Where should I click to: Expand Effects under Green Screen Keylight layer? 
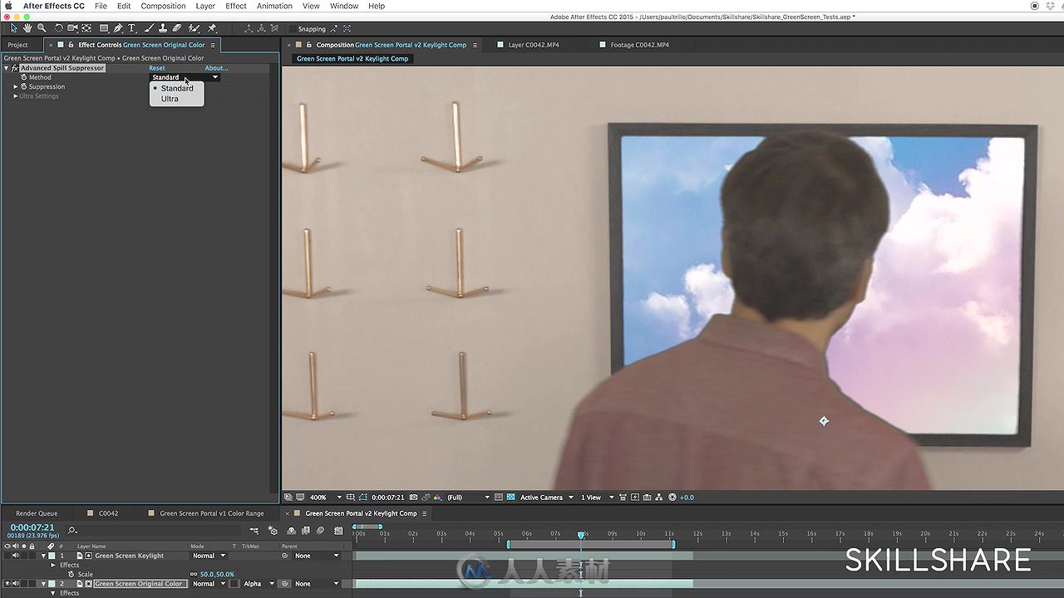(53, 565)
